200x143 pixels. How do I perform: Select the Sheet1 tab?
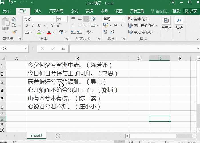click(36, 135)
